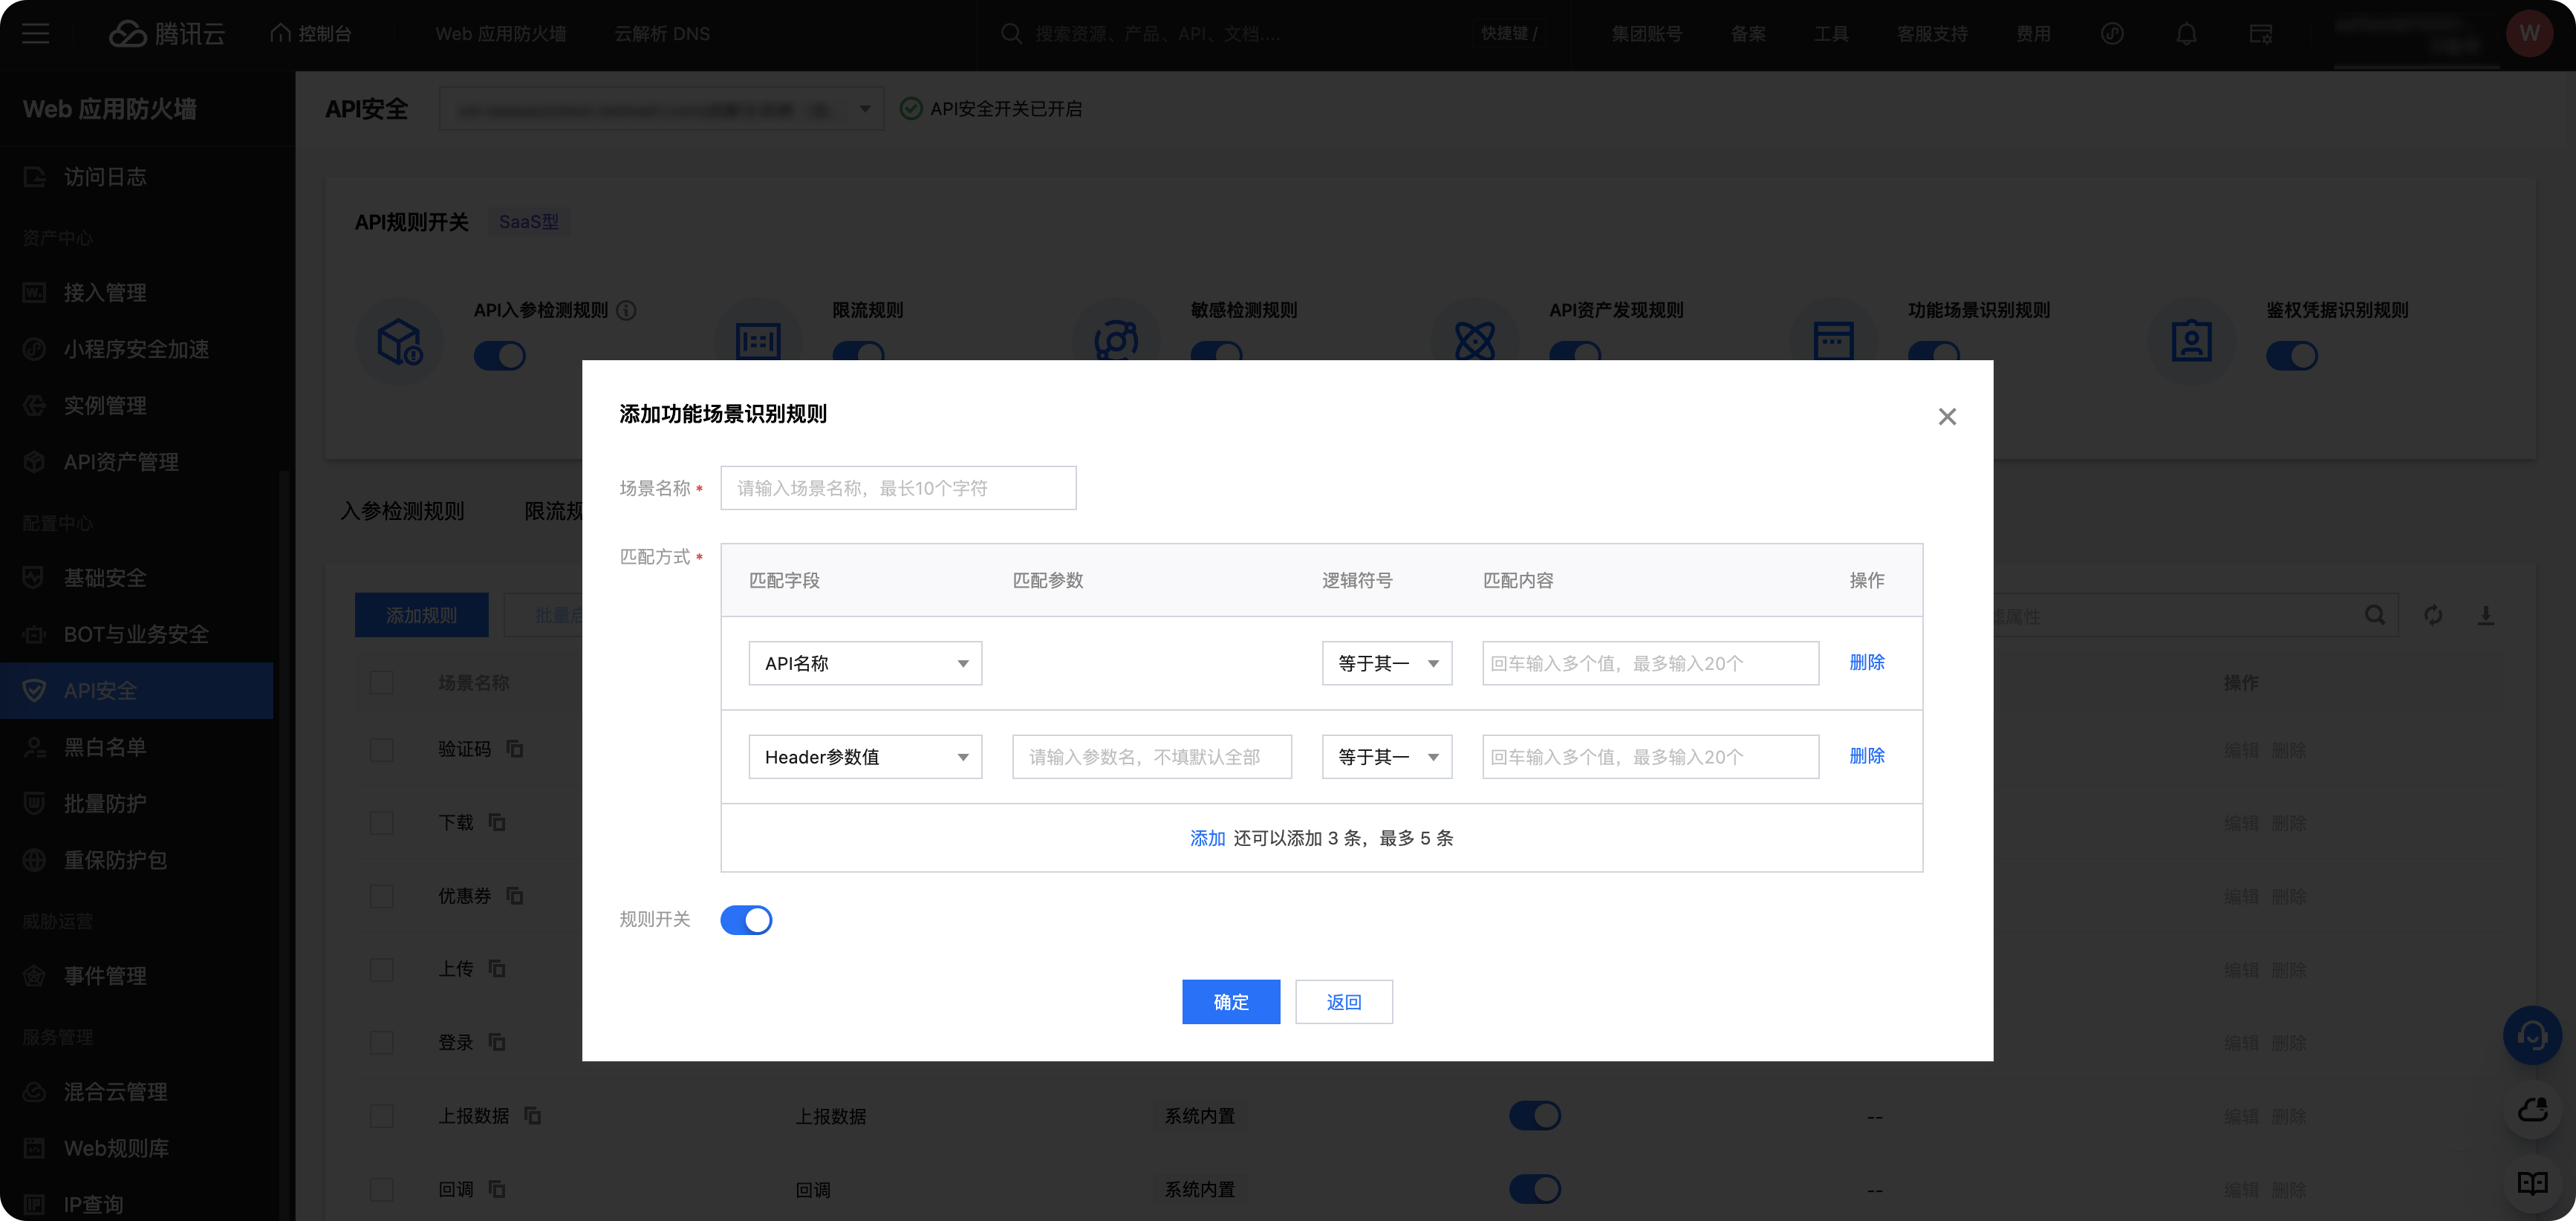The image size is (2576, 1221).
Task: Check the checkbox for 上报数据 row
Action: coord(381,1115)
